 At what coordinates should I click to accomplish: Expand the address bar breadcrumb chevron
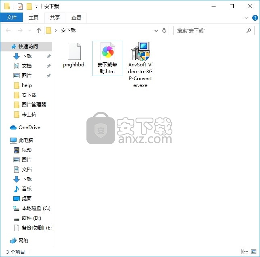tap(56, 30)
